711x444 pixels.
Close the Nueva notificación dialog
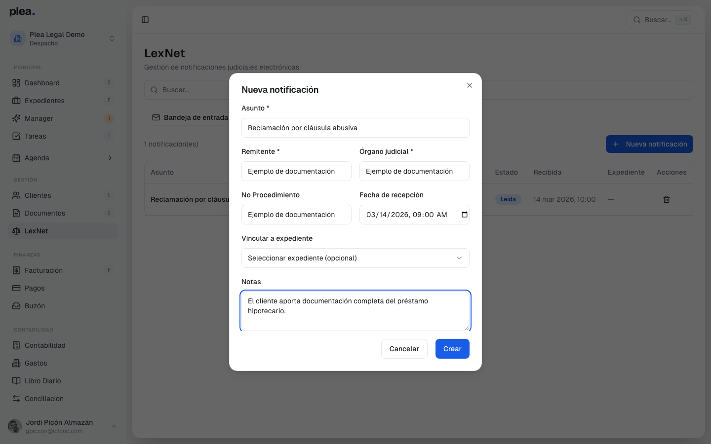coord(470,85)
